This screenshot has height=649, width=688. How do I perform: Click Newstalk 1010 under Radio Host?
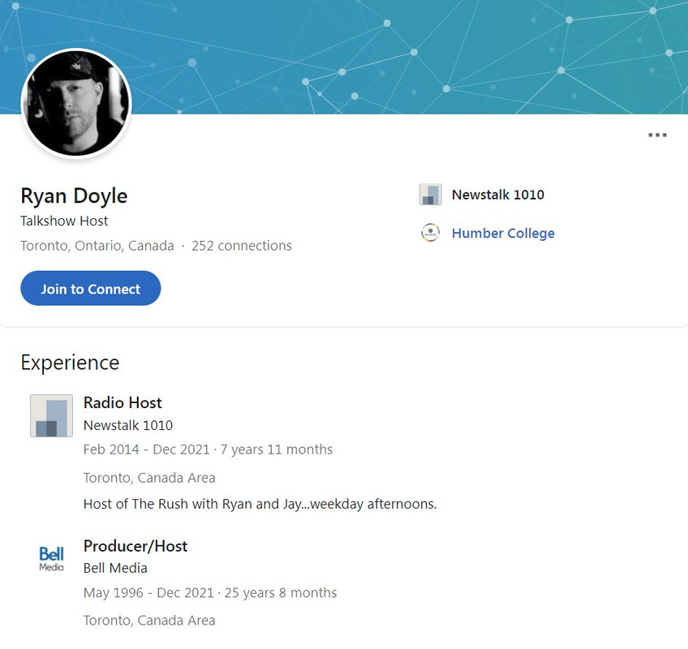[128, 425]
